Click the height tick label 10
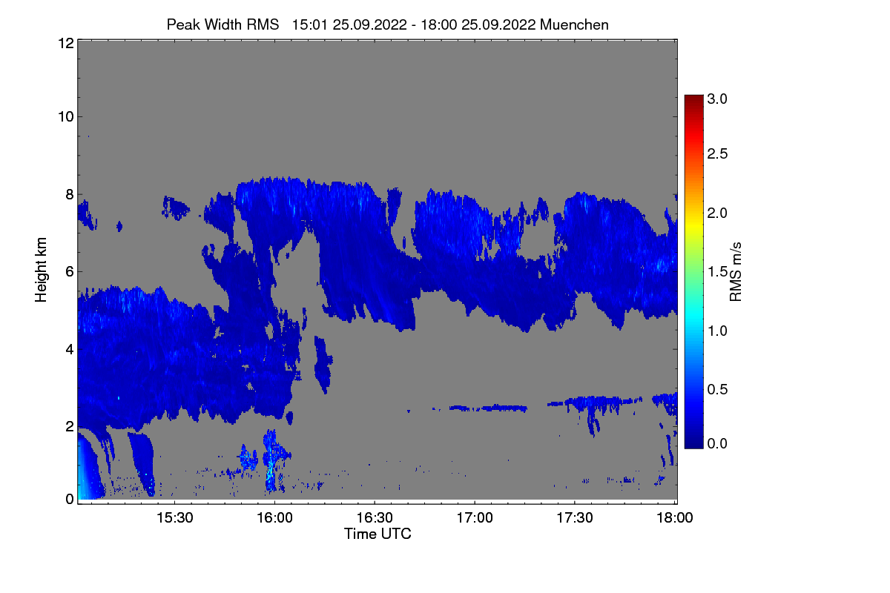This screenshot has width=890, height=593. click(x=65, y=116)
